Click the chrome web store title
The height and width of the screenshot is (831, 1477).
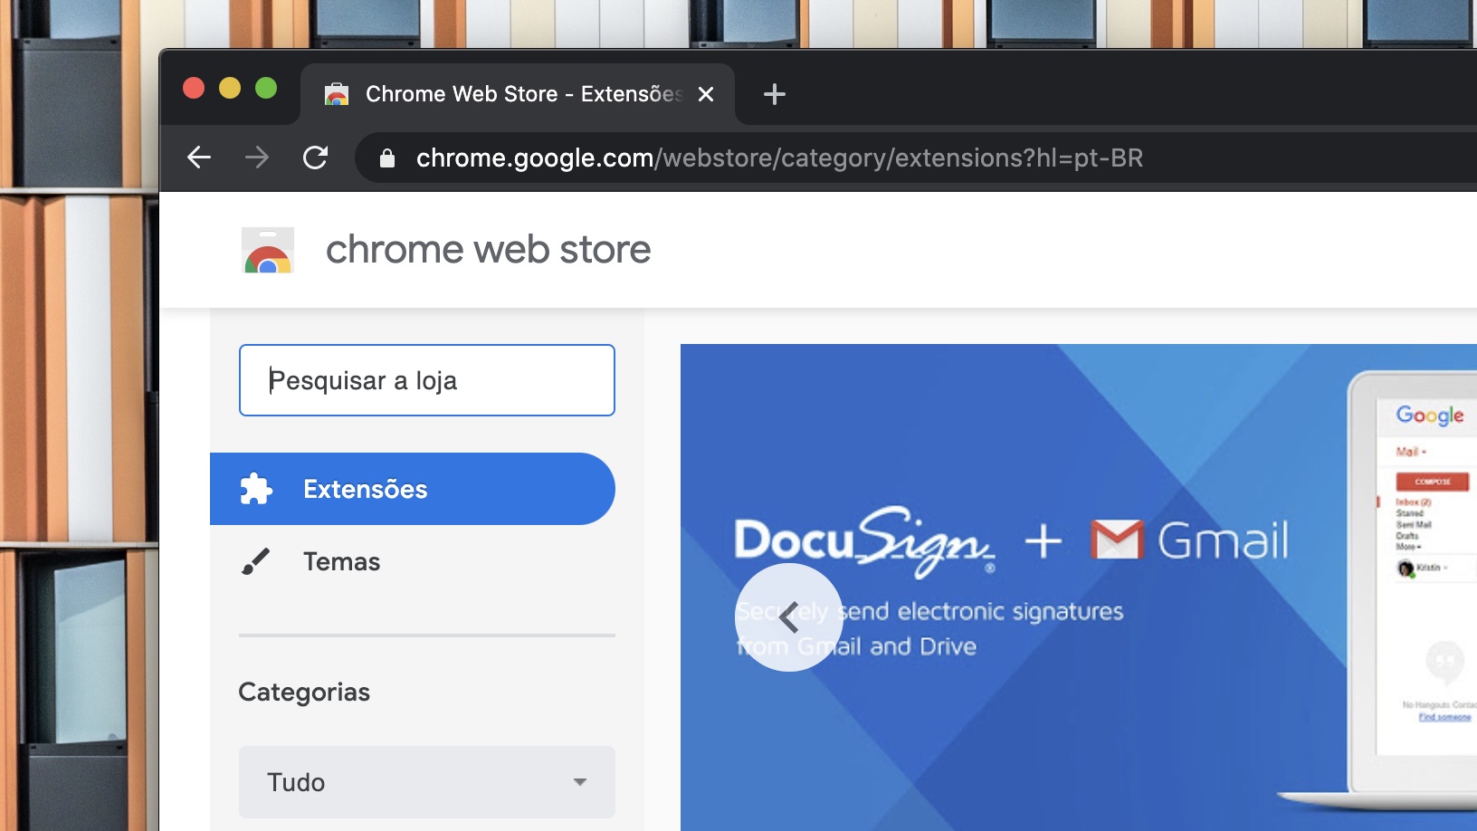(488, 249)
